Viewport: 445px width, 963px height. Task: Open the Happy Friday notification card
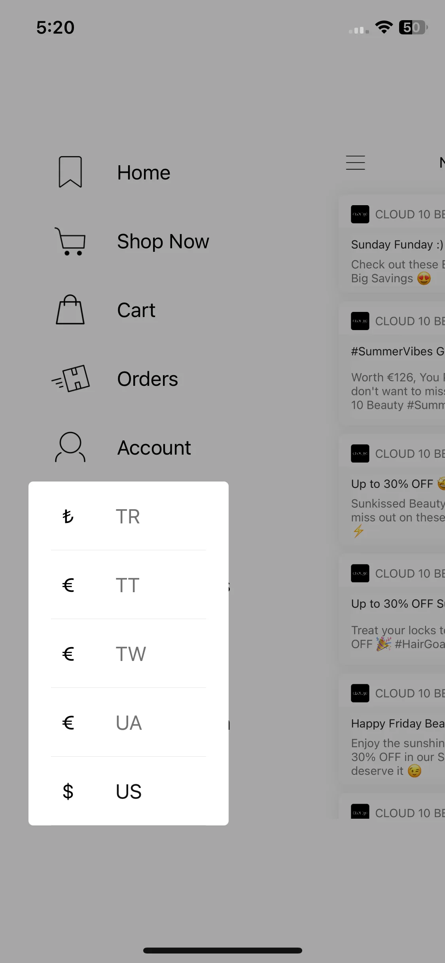pyautogui.click(x=392, y=729)
